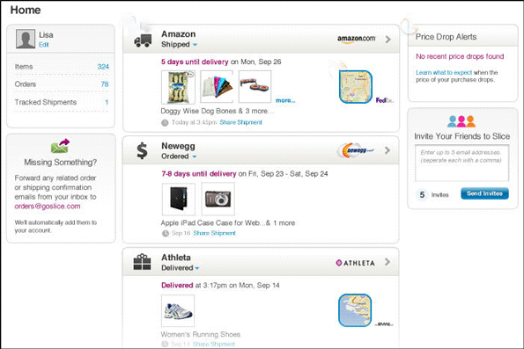Click the Athleta gift box icon
The width and height of the screenshot is (524, 349).
(x=142, y=262)
